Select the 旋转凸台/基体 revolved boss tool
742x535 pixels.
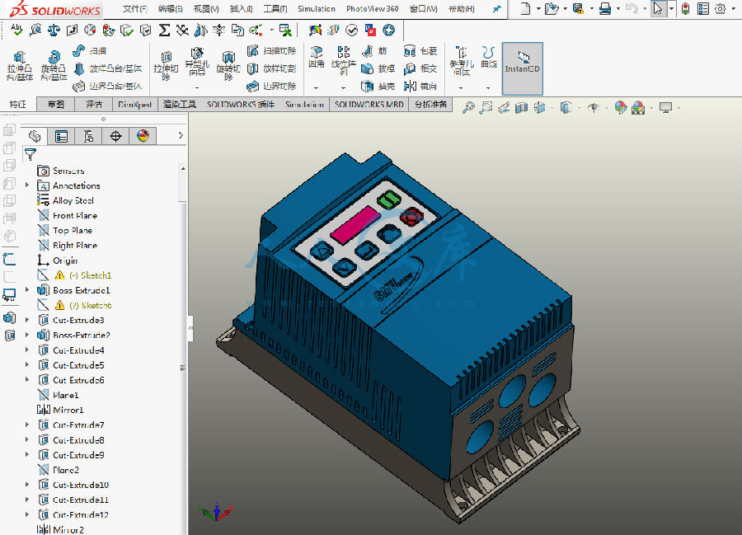pyautogui.click(x=54, y=66)
